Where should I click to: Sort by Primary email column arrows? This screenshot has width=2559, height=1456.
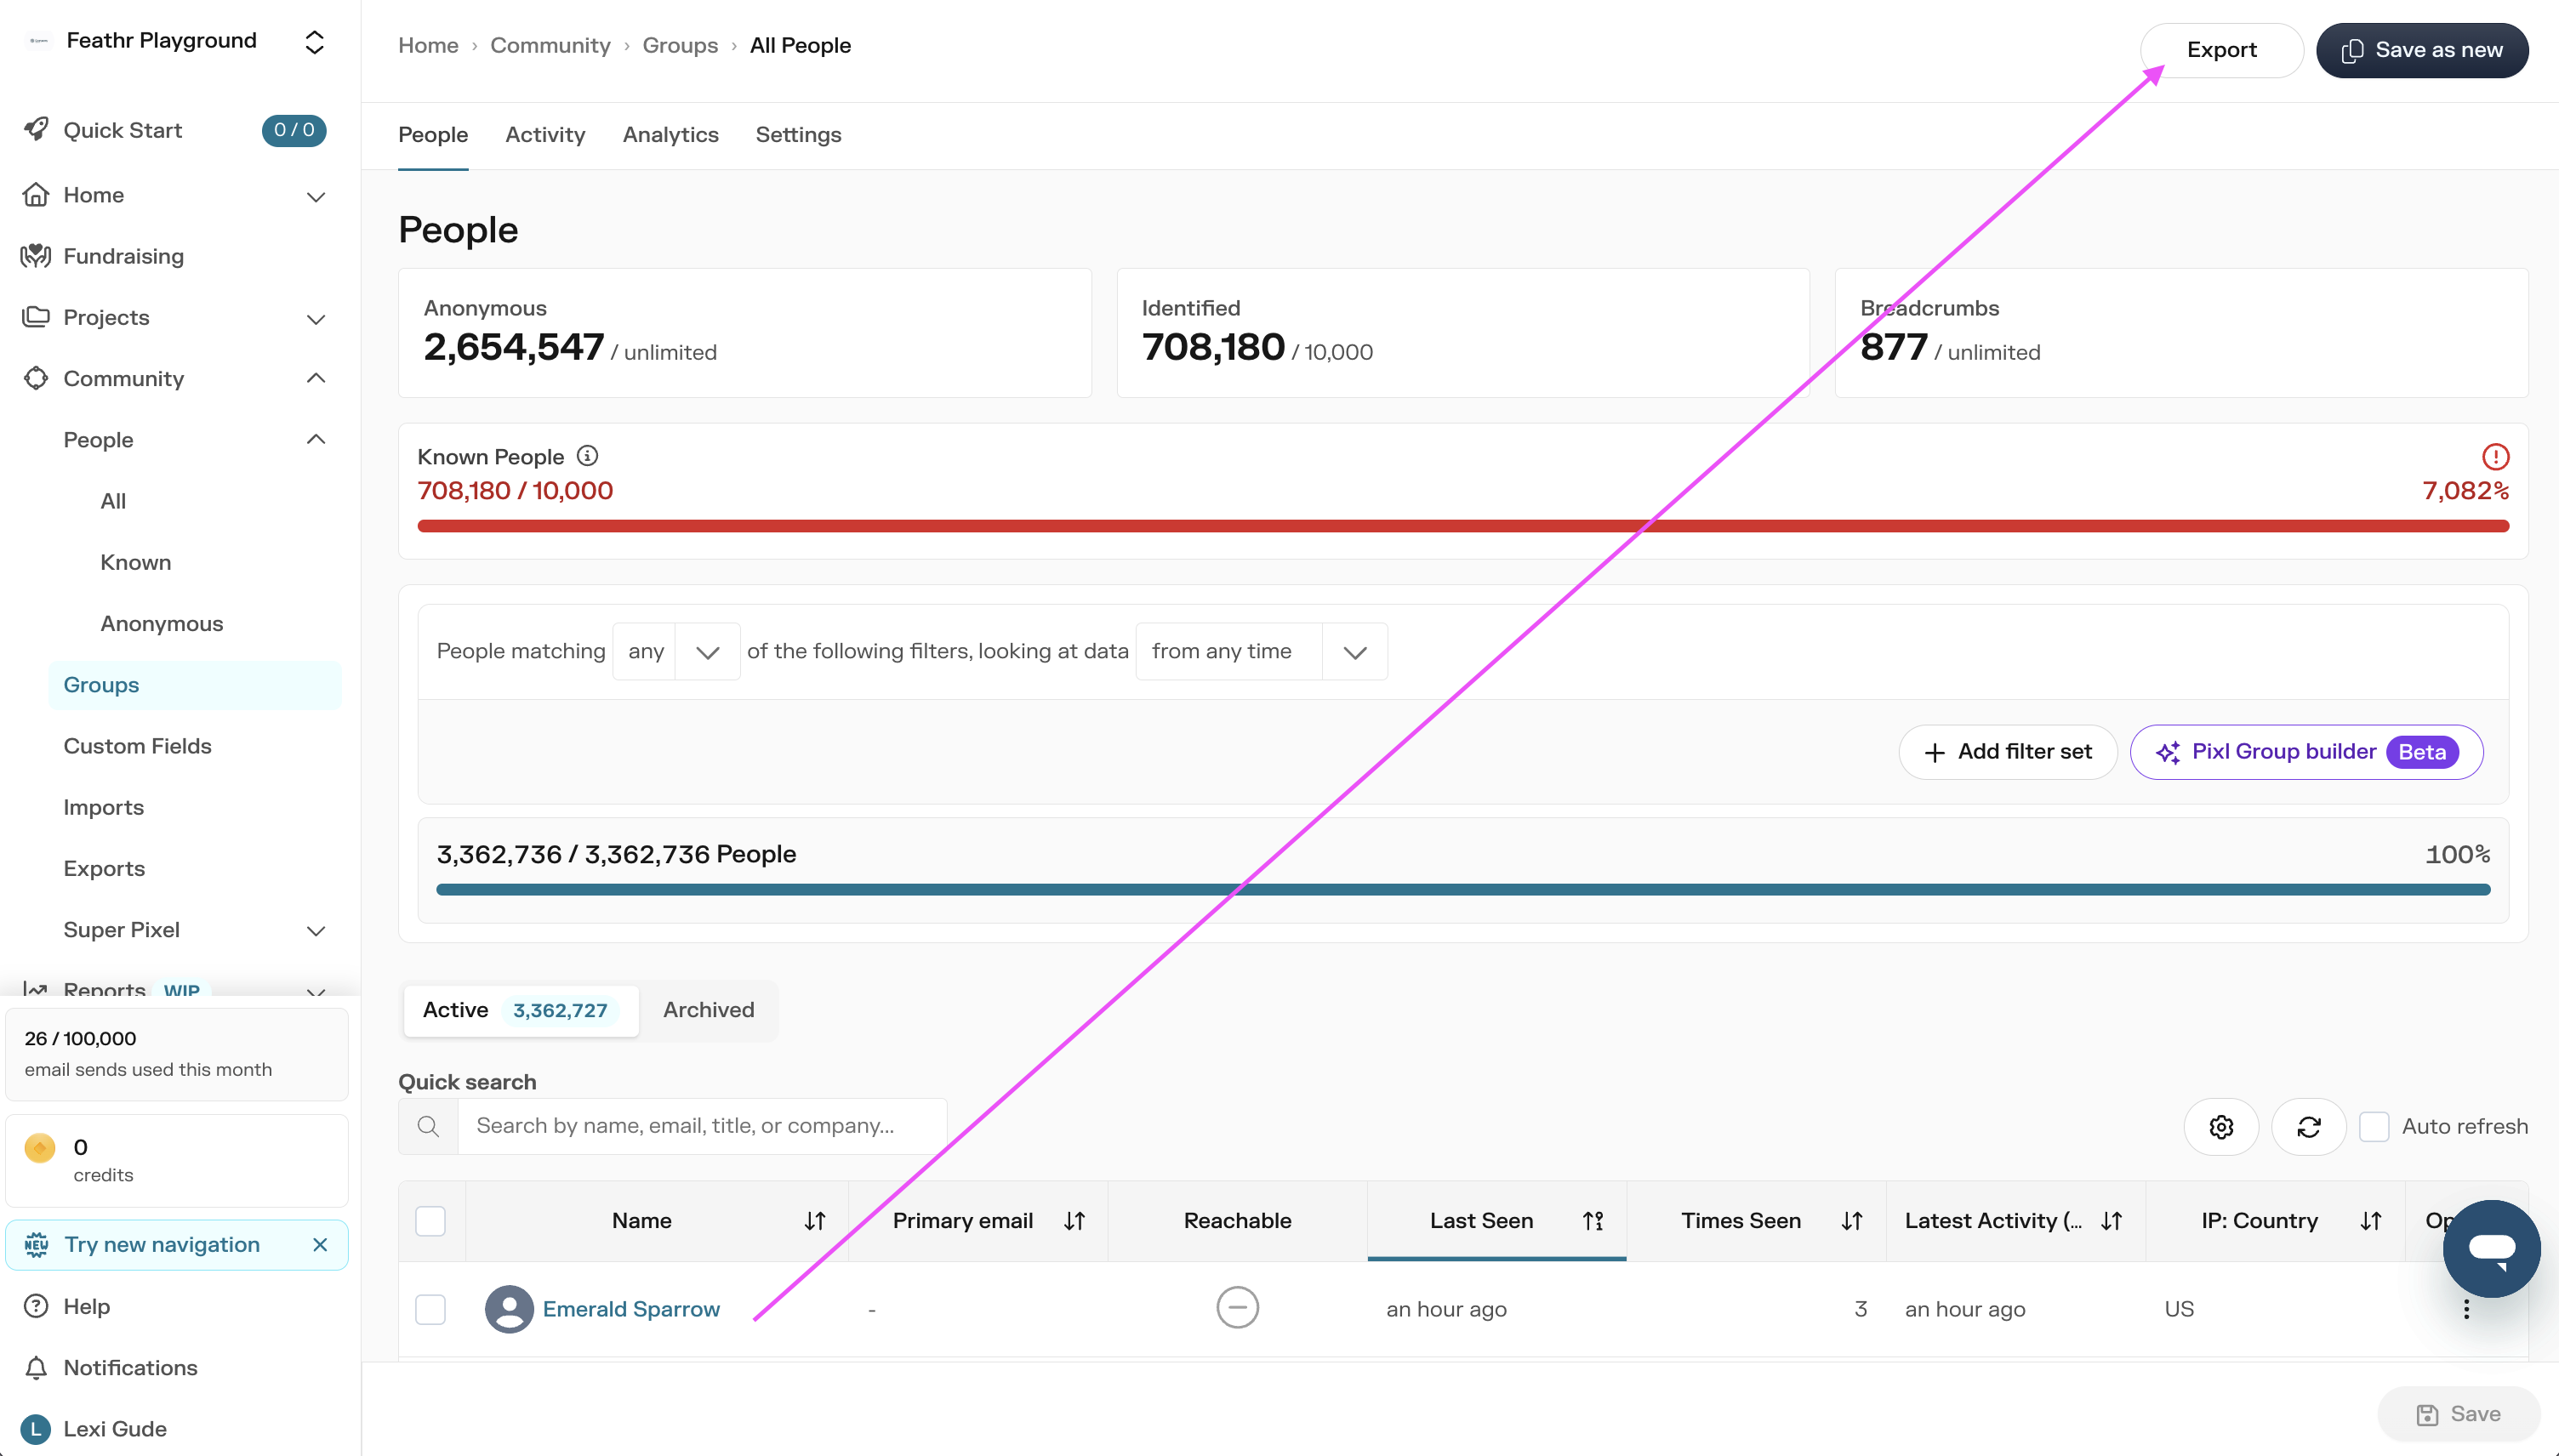point(1075,1221)
